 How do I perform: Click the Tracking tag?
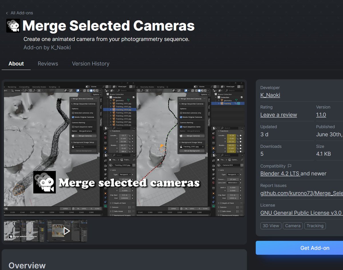[x=315, y=226]
